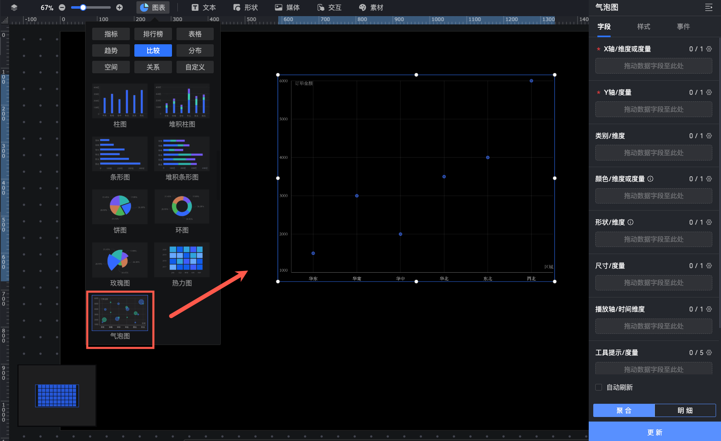721x441 pixels.
Task: Click the 华中 label on the bubble chart X axis
Action: pos(400,278)
